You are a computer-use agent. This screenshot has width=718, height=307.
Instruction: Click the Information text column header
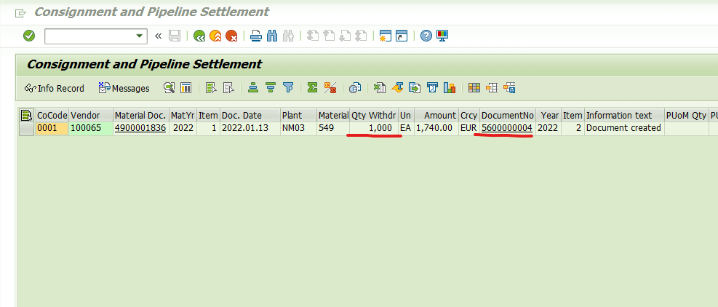point(624,116)
